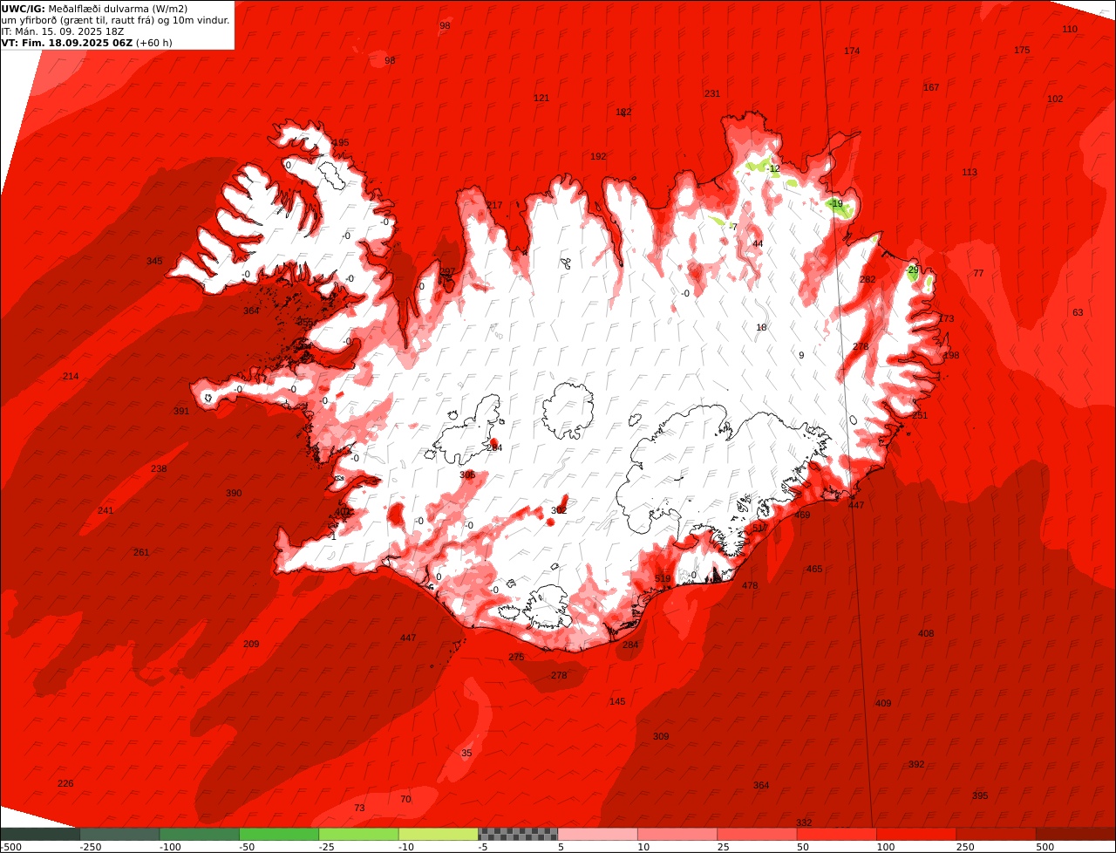This screenshot has width=1116, height=853.
Task: Click the map value '145'
Action: [x=617, y=701]
